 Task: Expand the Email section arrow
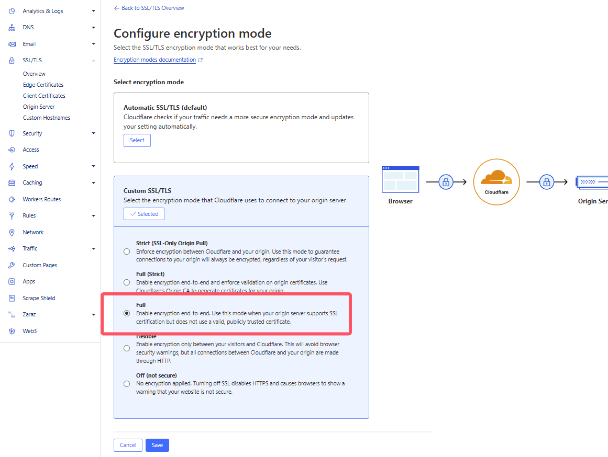[x=93, y=44]
